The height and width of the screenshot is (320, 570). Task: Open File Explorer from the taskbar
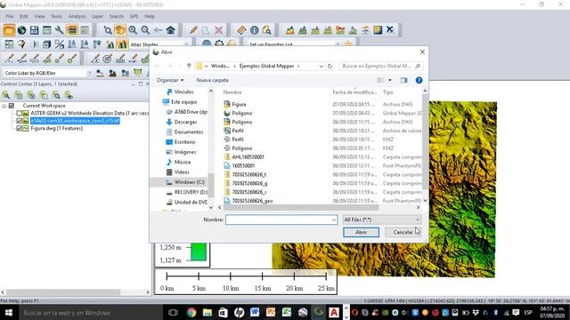[208, 312]
